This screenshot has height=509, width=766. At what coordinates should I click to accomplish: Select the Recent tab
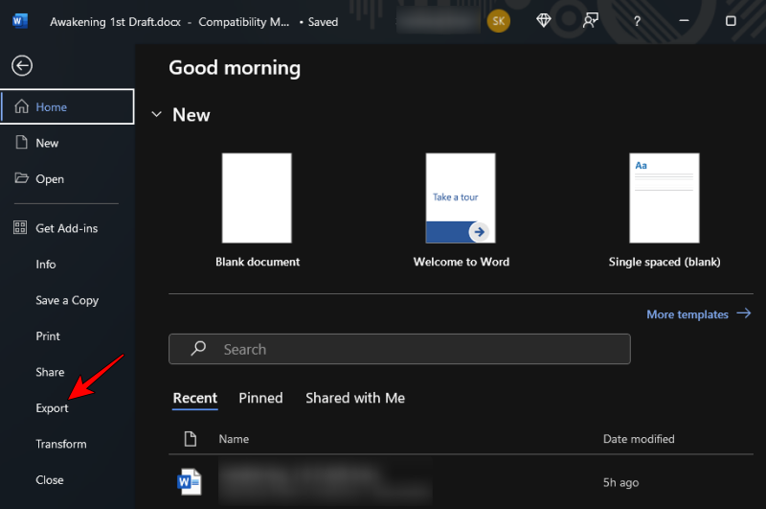click(195, 398)
